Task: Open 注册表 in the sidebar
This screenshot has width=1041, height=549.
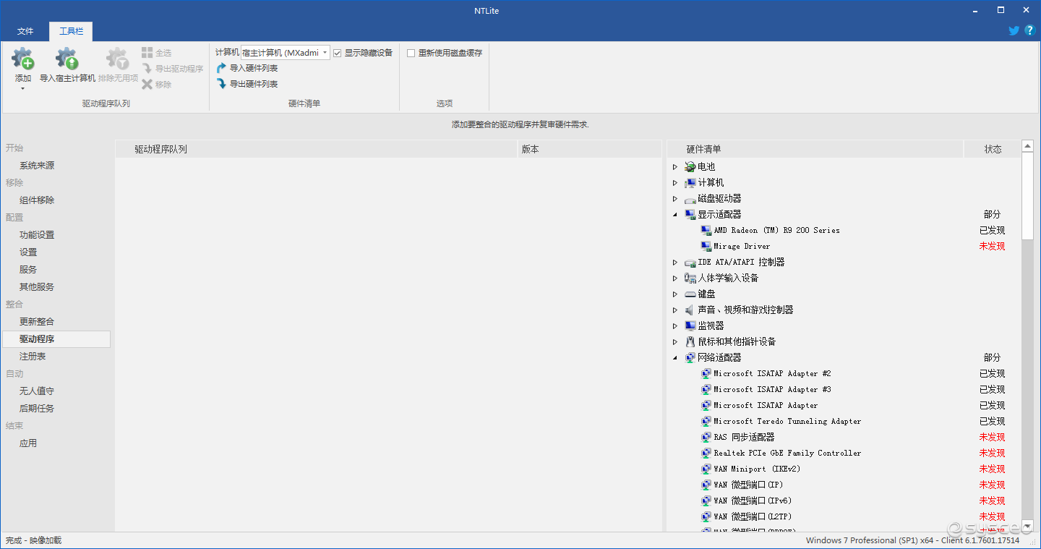Action: click(33, 357)
